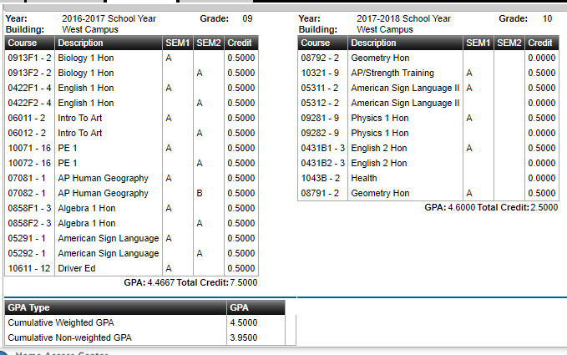Click course code 10321 - 9

coord(320,73)
